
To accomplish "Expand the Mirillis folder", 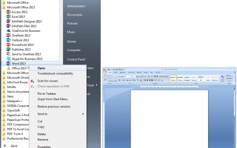I will click(9, 87).
